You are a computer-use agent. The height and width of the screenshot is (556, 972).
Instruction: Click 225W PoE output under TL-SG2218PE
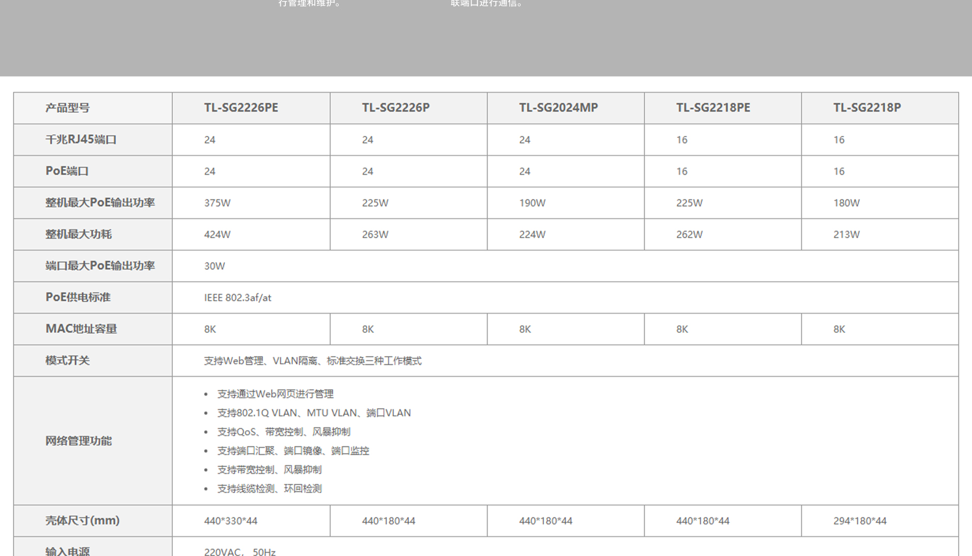pyautogui.click(x=689, y=203)
